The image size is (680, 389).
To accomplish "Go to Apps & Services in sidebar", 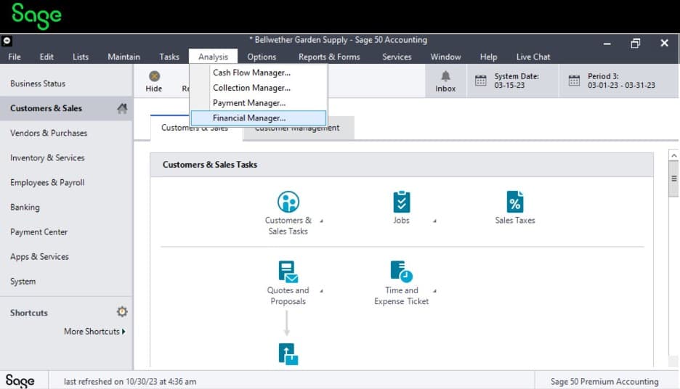I will tap(66, 256).
